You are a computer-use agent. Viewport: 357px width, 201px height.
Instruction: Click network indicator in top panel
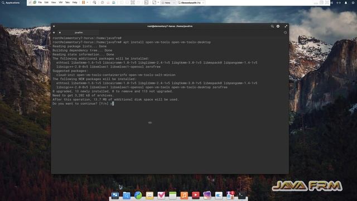click(x=339, y=3)
